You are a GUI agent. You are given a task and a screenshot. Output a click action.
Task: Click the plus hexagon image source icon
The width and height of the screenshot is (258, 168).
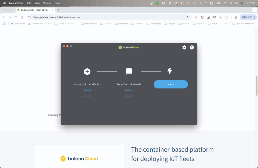tap(87, 72)
